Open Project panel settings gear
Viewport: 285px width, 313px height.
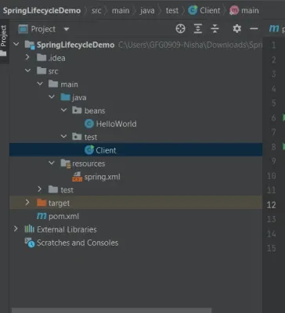pyautogui.click(x=236, y=28)
